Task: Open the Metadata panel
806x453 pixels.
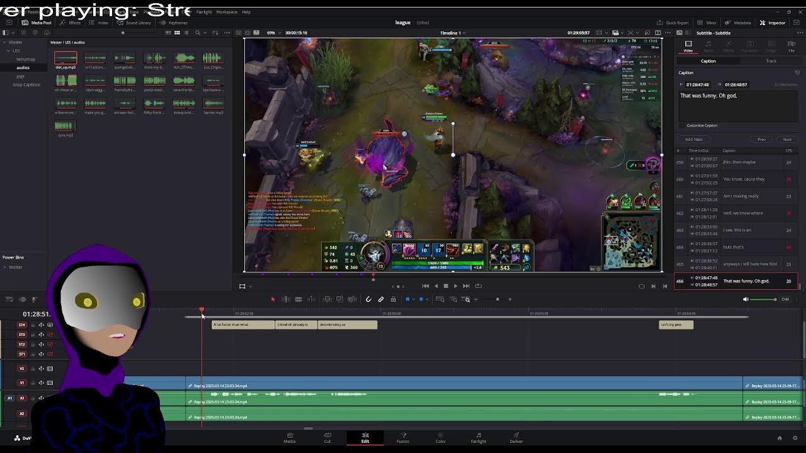Action: pyautogui.click(x=739, y=23)
